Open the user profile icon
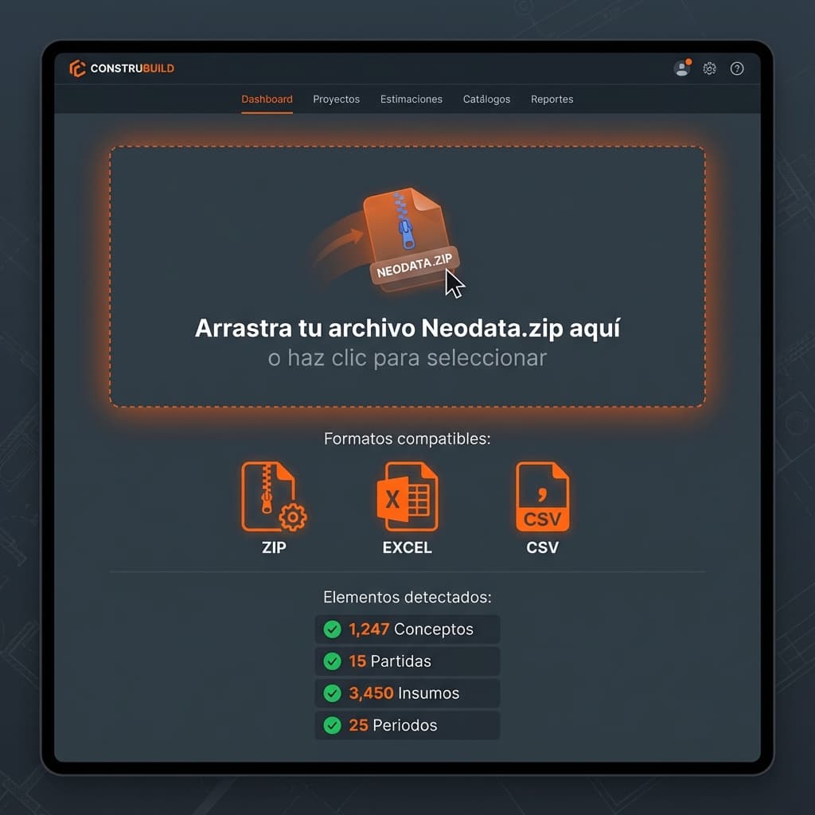 tap(682, 68)
